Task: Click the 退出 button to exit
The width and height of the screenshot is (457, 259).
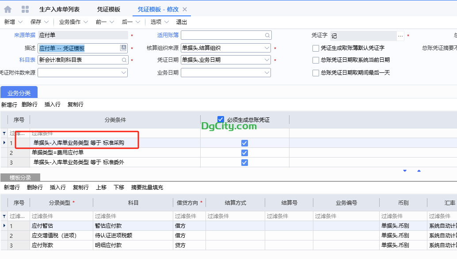Action: coord(181,21)
